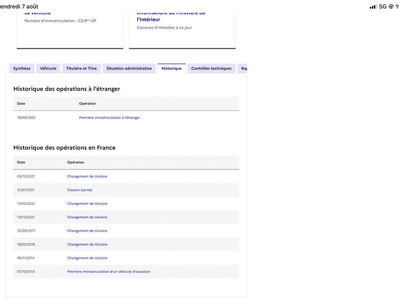Click 'Première immatriculation d'un véhicule d'occasion'

[109, 272]
